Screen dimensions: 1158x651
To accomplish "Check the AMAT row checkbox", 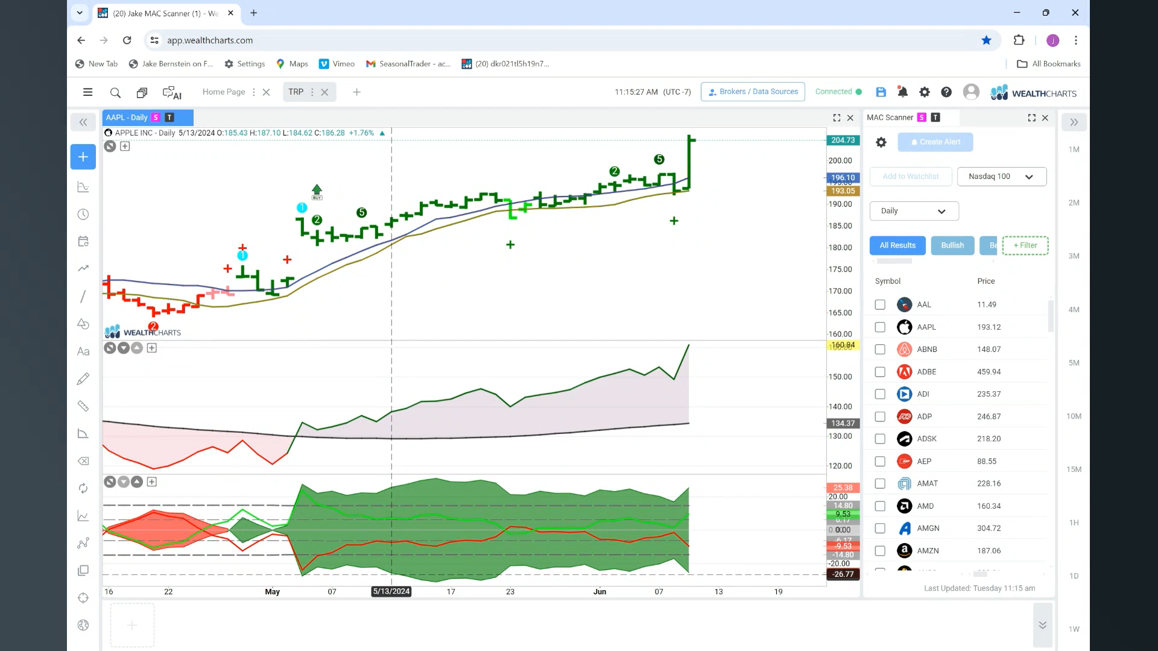I will click(880, 483).
